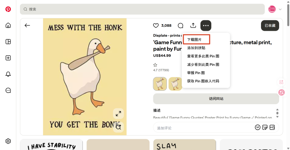
Task: Choose 举报 Pin 图 from menu
Action: coord(196,73)
